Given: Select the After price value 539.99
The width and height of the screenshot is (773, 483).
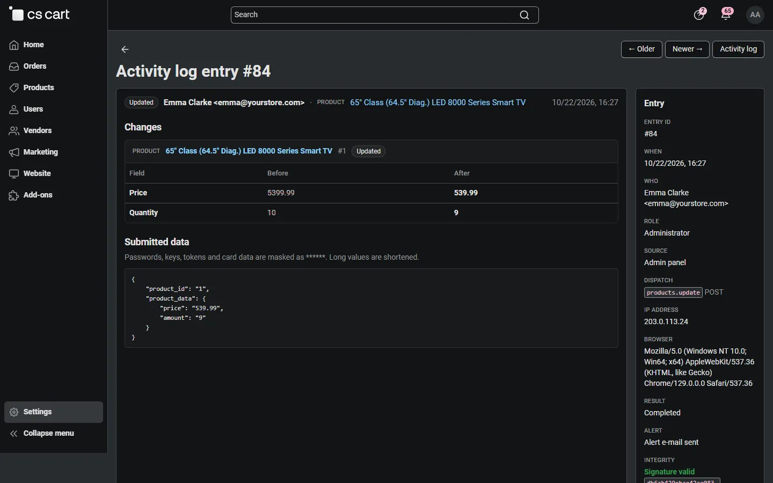Looking at the screenshot, I should point(466,193).
